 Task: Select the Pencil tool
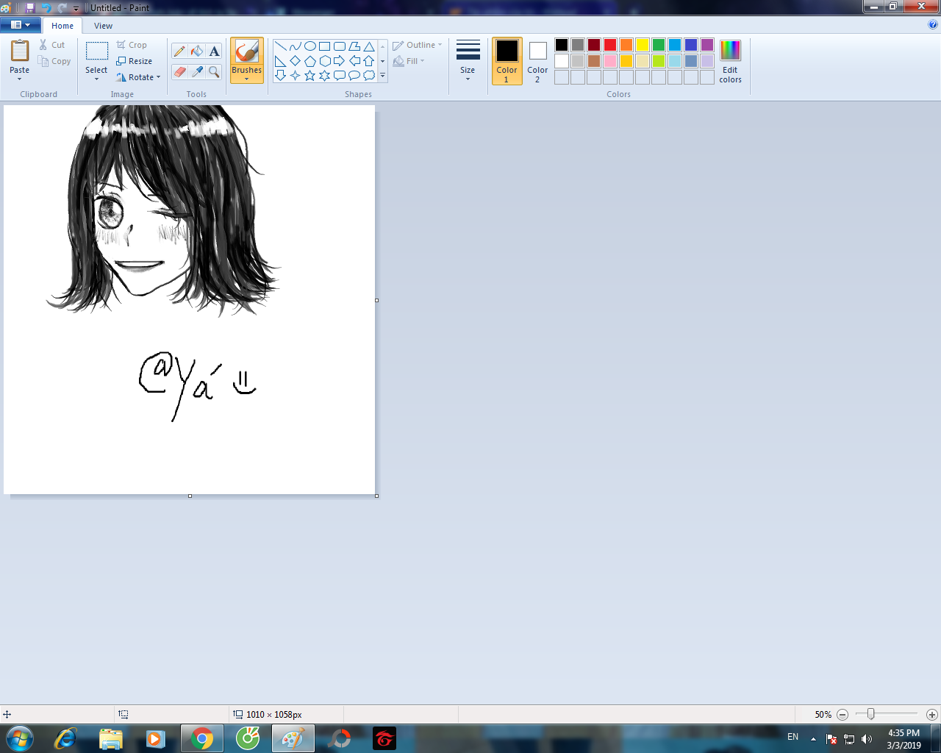179,51
